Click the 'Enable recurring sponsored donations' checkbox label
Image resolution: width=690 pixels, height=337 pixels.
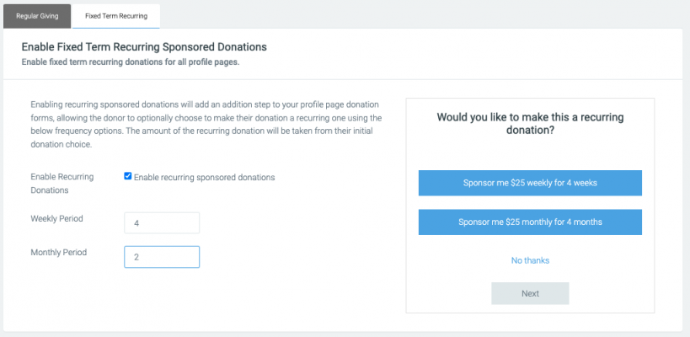[x=204, y=177]
